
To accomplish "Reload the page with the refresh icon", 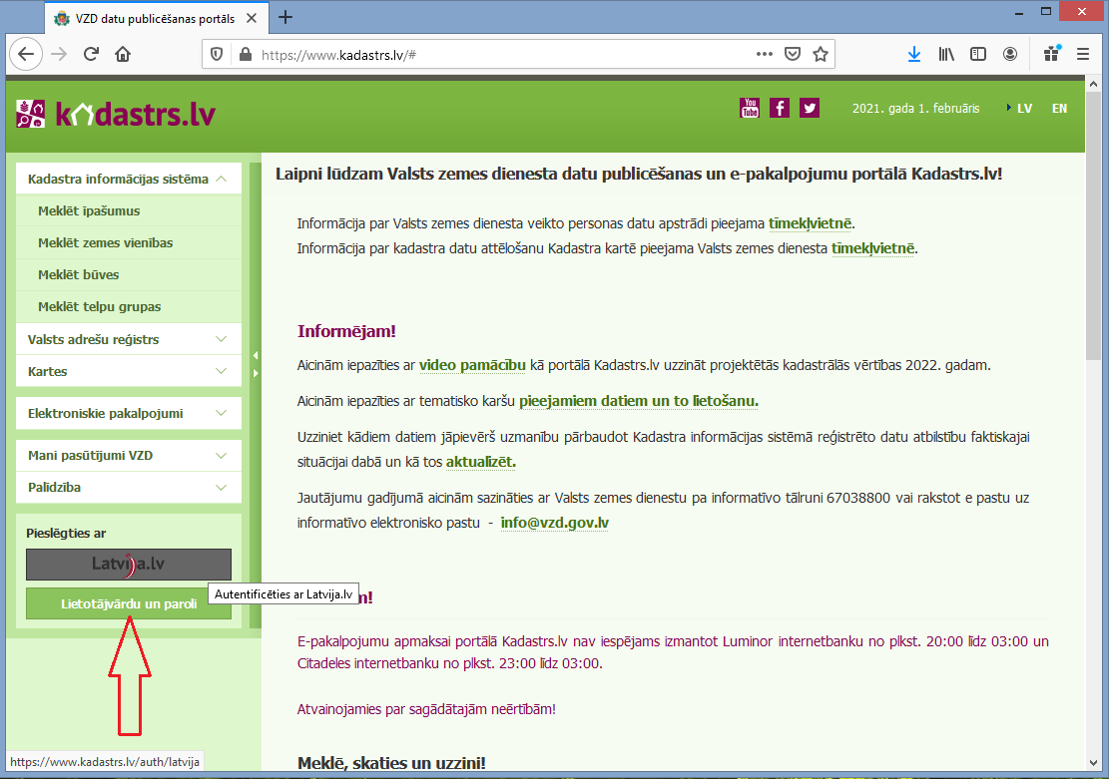I will 91,55.
